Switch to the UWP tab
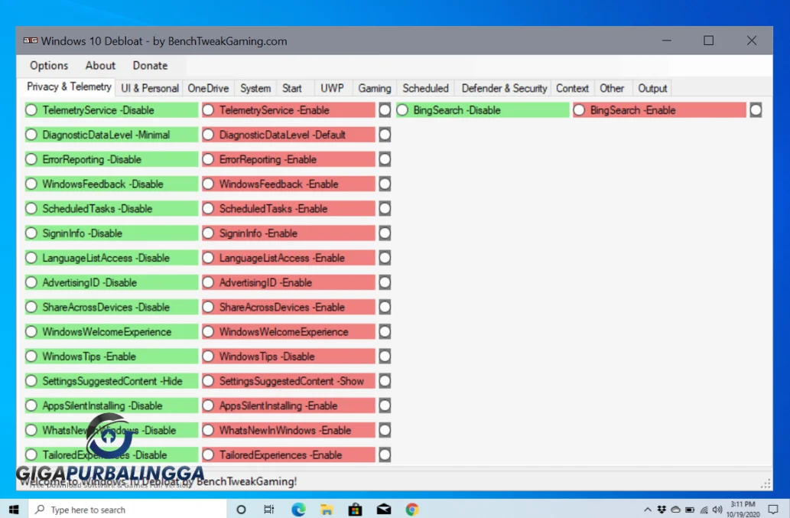The width and height of the screenshot is (790, 518). [x=332, y=88]
